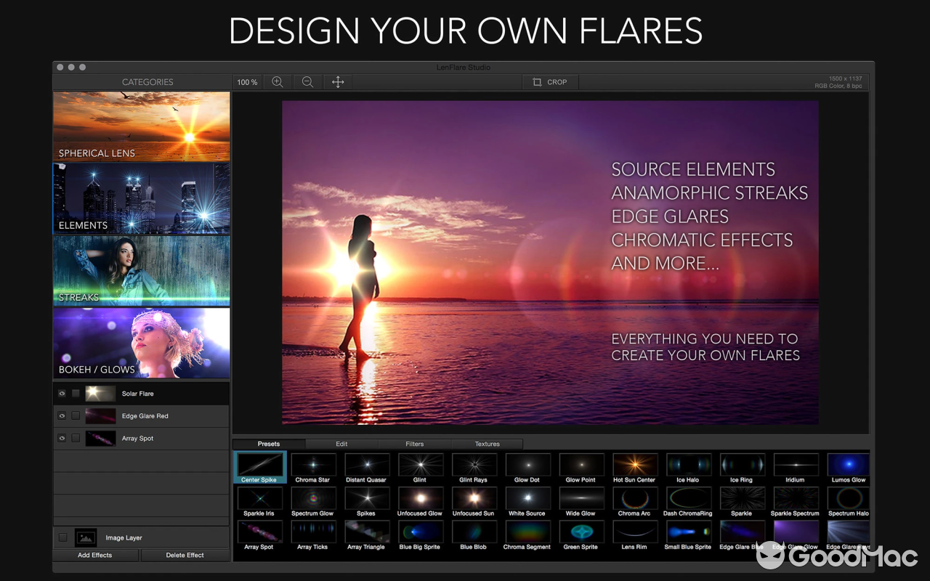This screenshot has width=930, height=581.
Task: Check the Array Spot effect checkbox
Action: (x=76, y=438)
